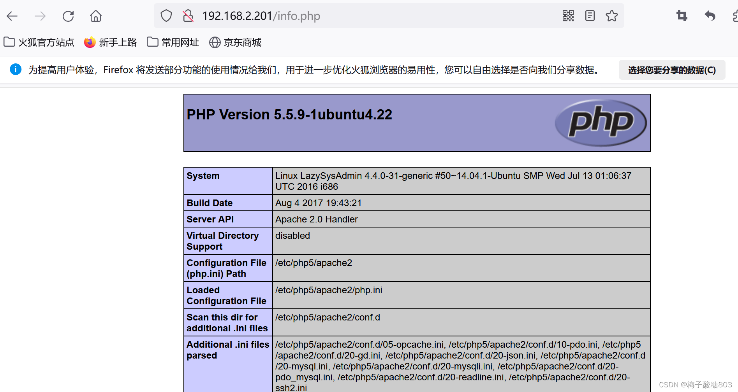The image size is (738, 392).
Task: Select the Build Date label
Action: [210, 203]
